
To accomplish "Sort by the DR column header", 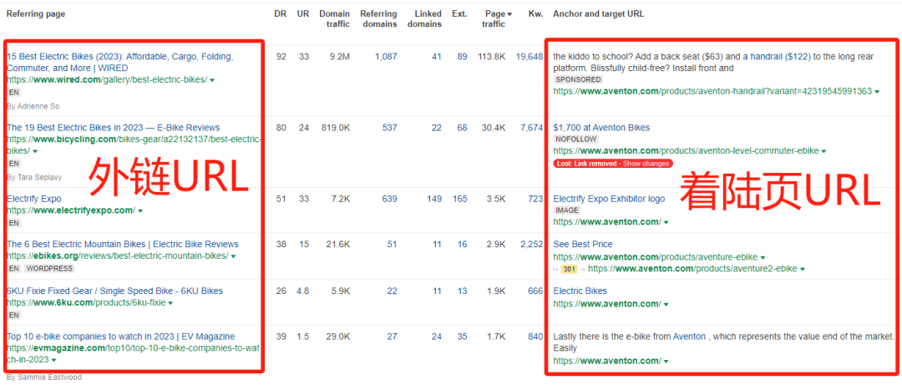I will 280,14.
